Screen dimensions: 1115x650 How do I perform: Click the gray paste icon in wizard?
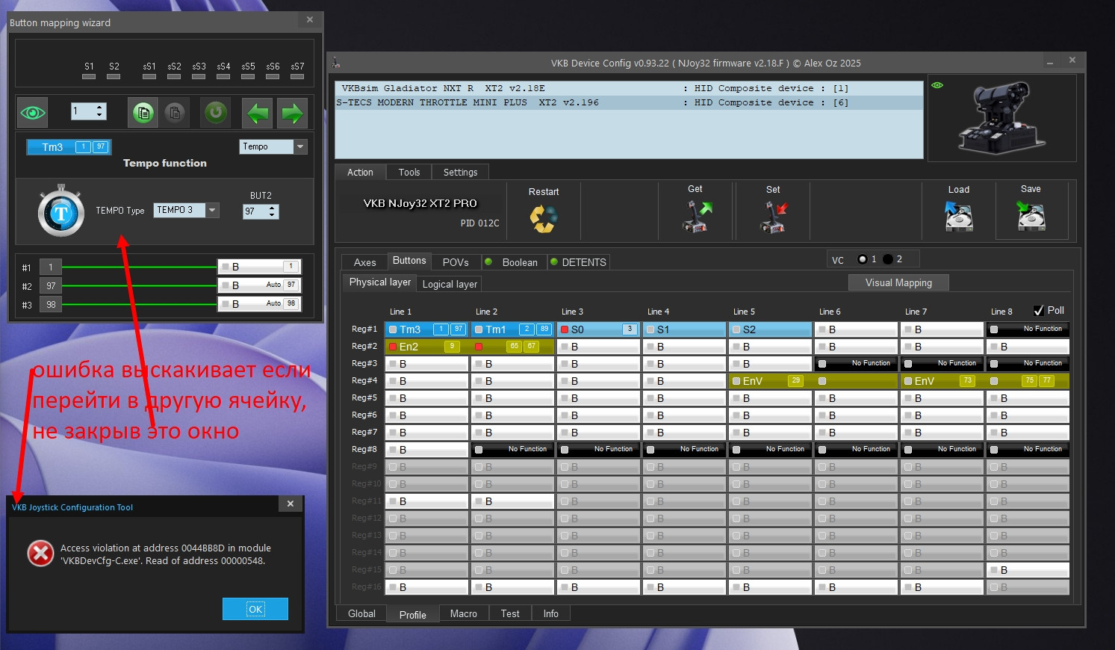pyautogui.click(x=175, y=113)
